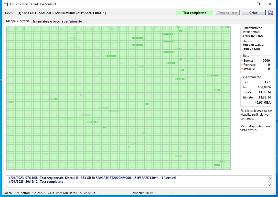Click the disabled Termina il test button

[x=228, y=13]
